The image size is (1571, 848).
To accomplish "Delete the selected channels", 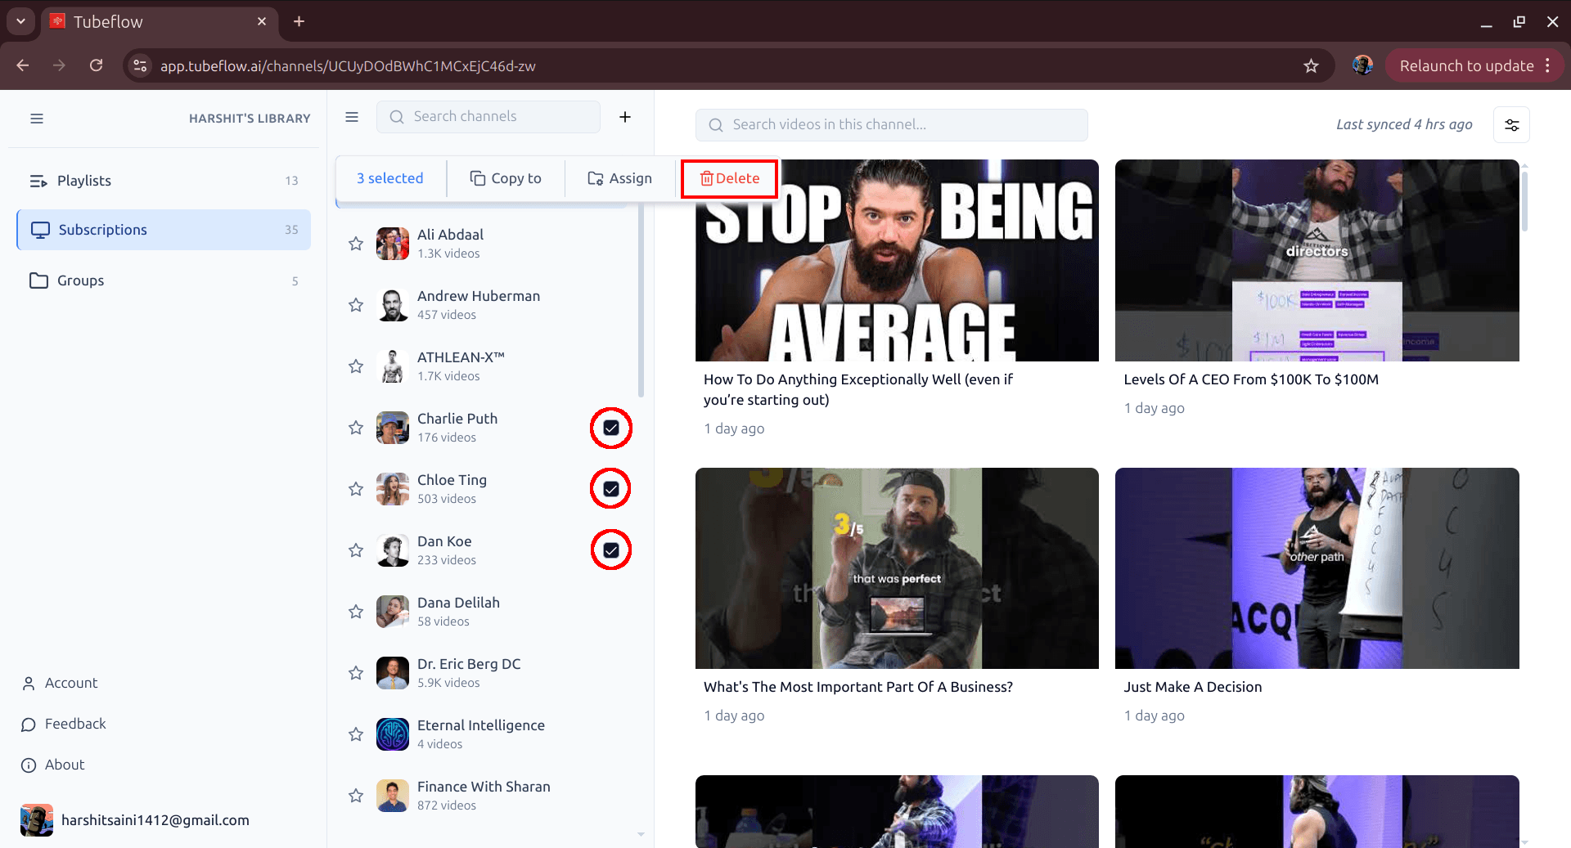I will 728,177.
